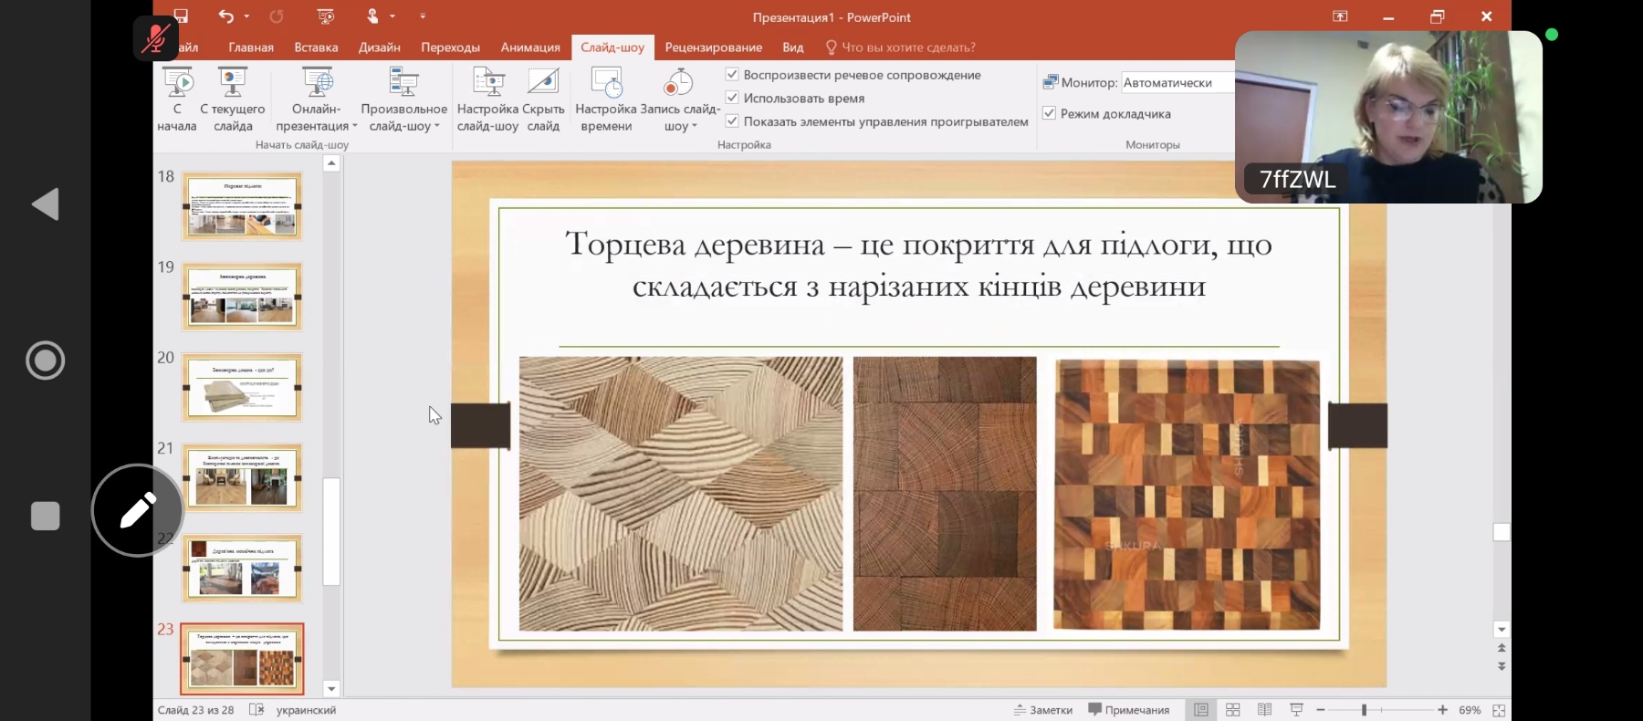1643x721 pixels.
Task: Click the zoom slider in status bar
Action: click(x=1365, y=710)
